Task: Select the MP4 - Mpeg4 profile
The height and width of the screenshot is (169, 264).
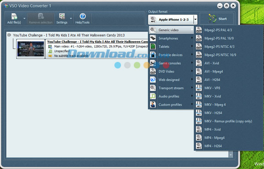Action: pos(228,137)
